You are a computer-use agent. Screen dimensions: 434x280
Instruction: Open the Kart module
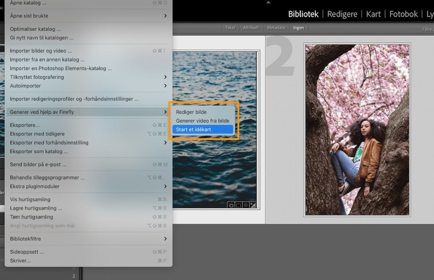pos(373,14)
